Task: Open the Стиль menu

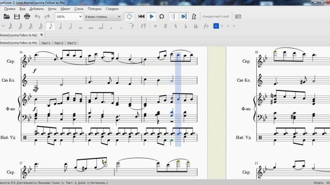Action: pos(79,9)
